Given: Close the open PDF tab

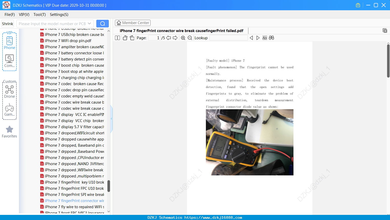Looking at the screenshot, I should (x=385, y=31).
